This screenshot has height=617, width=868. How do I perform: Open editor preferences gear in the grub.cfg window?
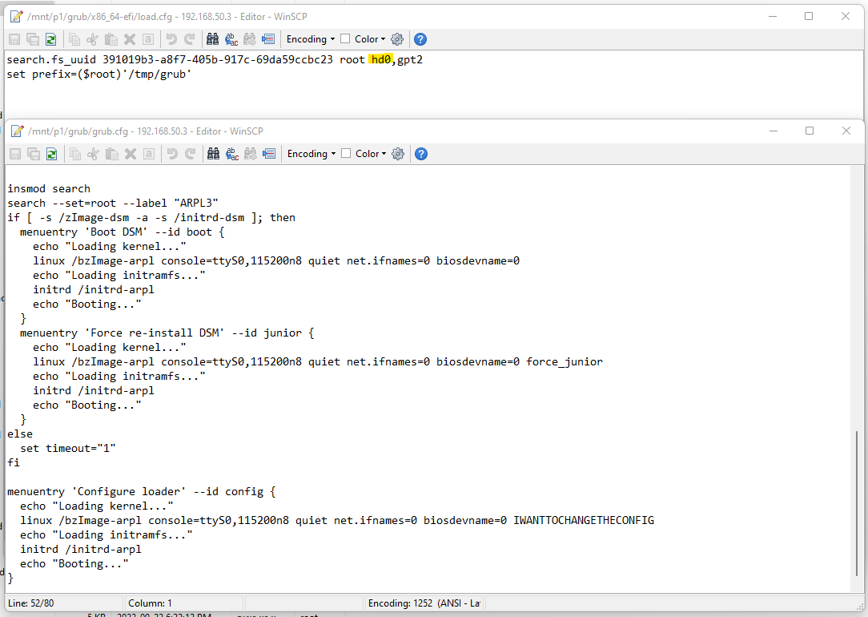click(x=398, y=153)
